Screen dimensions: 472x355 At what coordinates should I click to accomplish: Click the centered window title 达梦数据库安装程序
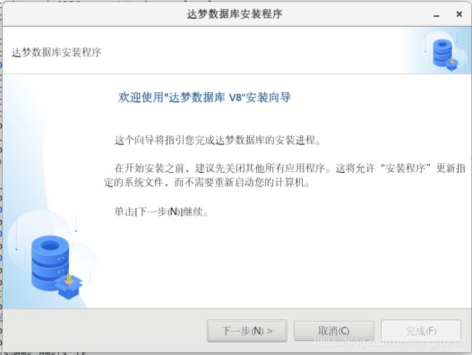(235, 14)
